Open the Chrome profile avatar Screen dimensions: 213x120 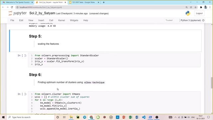(206, 7)
